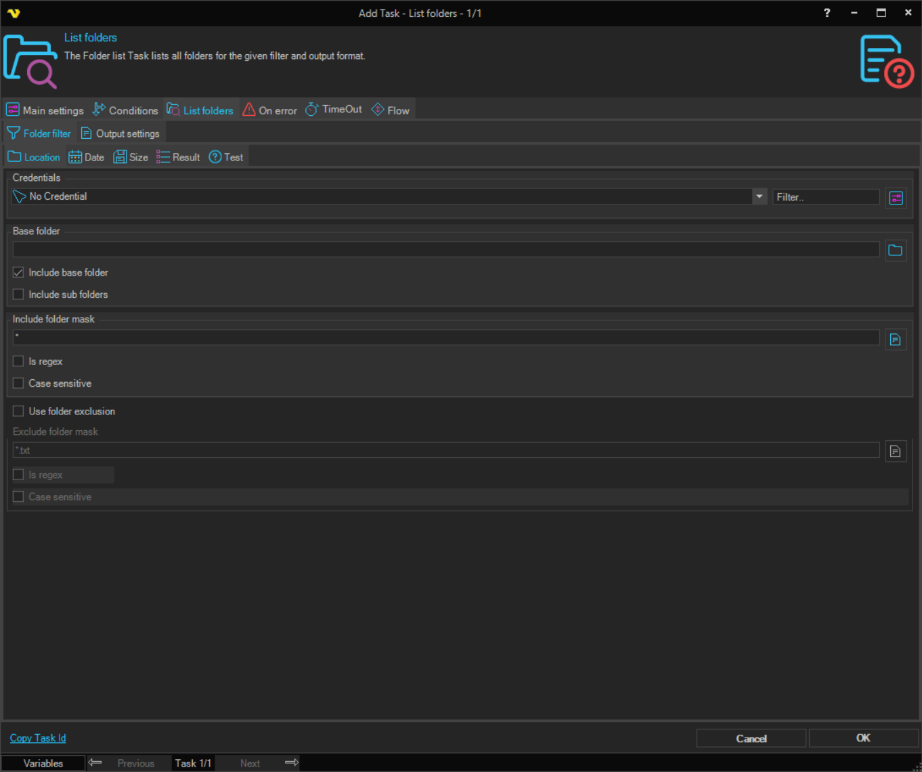This screenshot has height=772, width=922.
Task: Click the exclude folder mask editor icon
Action: 896,451
